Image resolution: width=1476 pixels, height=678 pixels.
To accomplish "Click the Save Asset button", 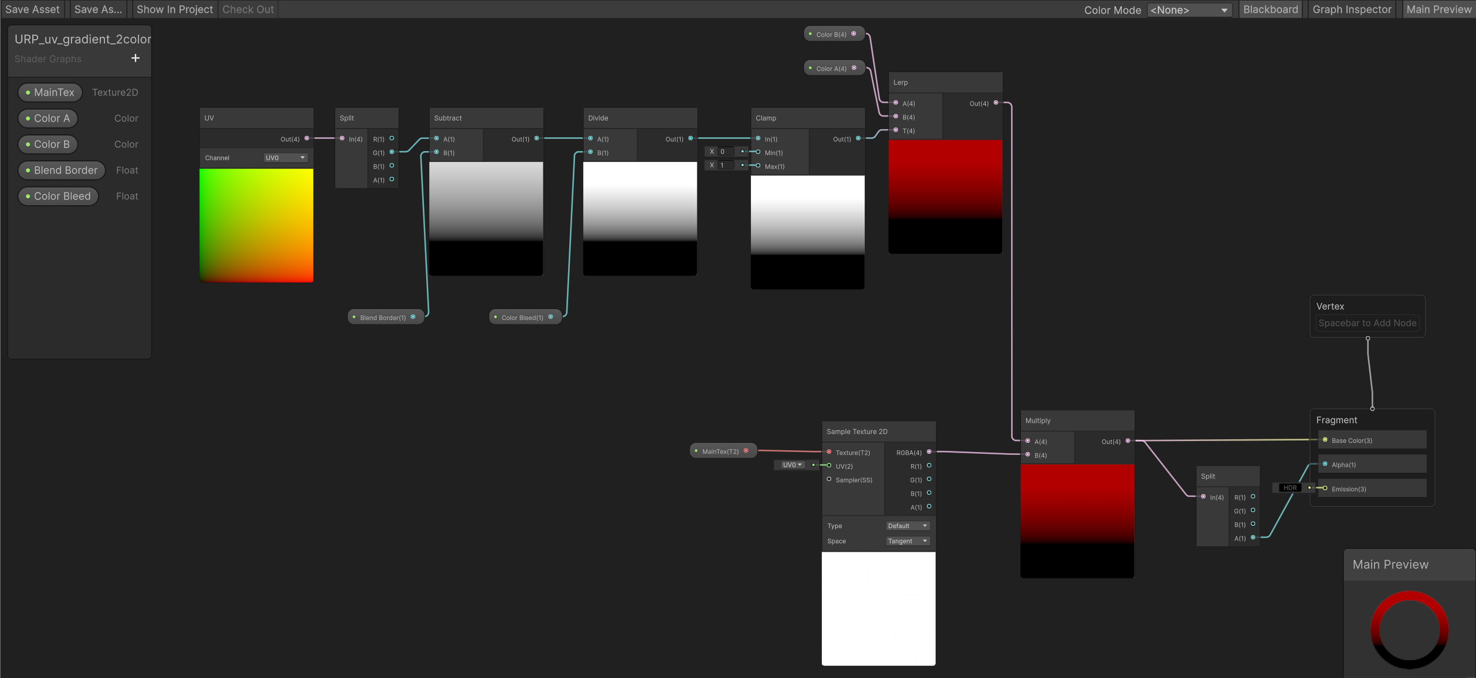I will [x=32, y=9].
